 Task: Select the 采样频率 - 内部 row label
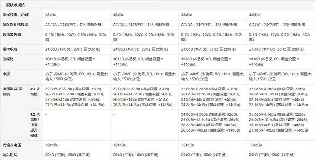pos(16,15)
